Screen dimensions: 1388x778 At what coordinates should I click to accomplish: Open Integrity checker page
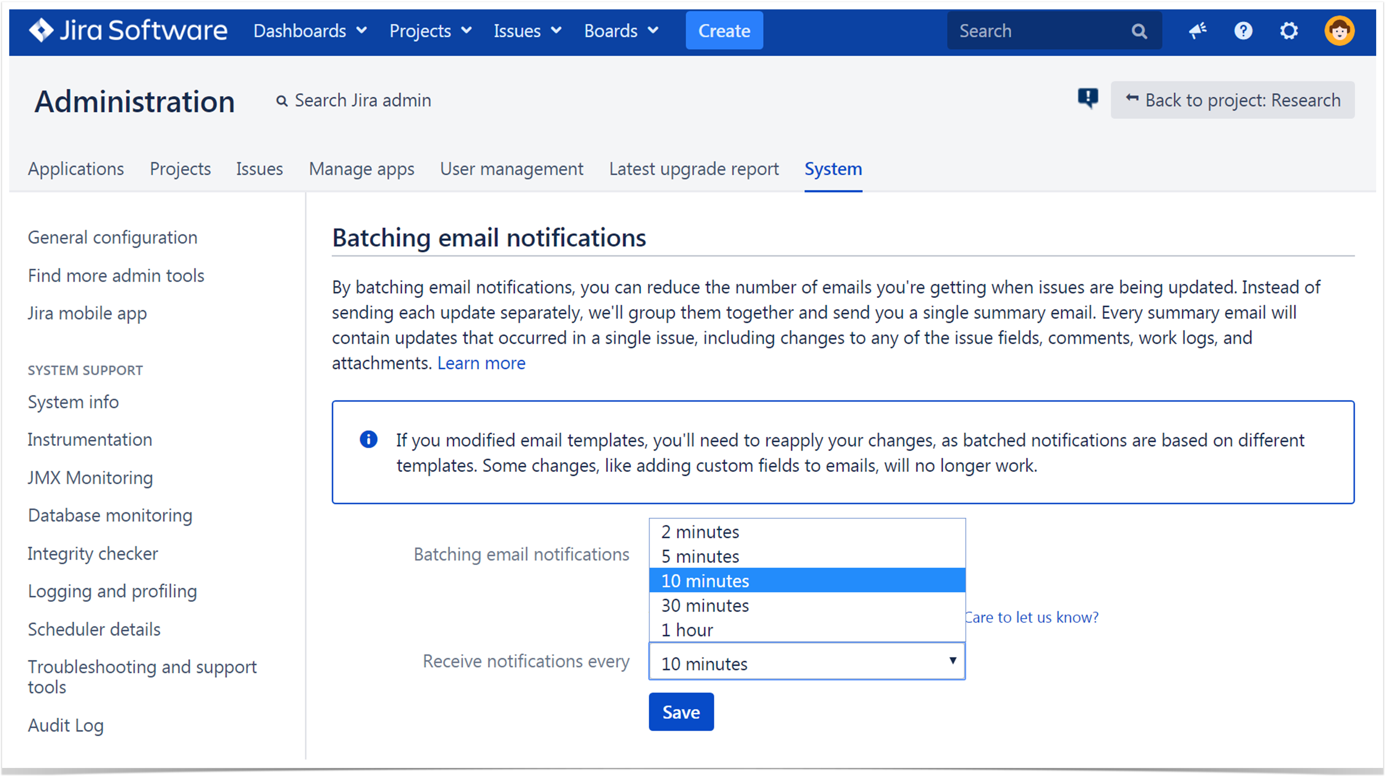(93, 553)
